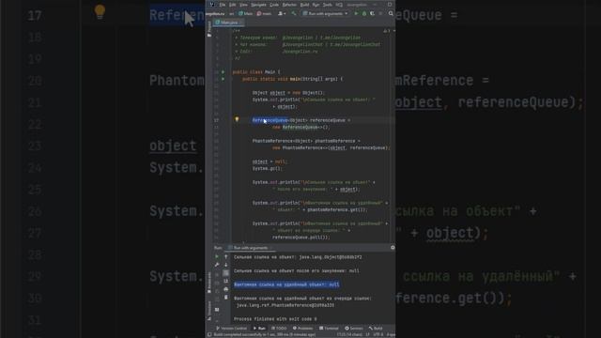Viewport: 601px width, 338px height.
Task: Open the Navigate menu
Action: [x=258, y=5]
